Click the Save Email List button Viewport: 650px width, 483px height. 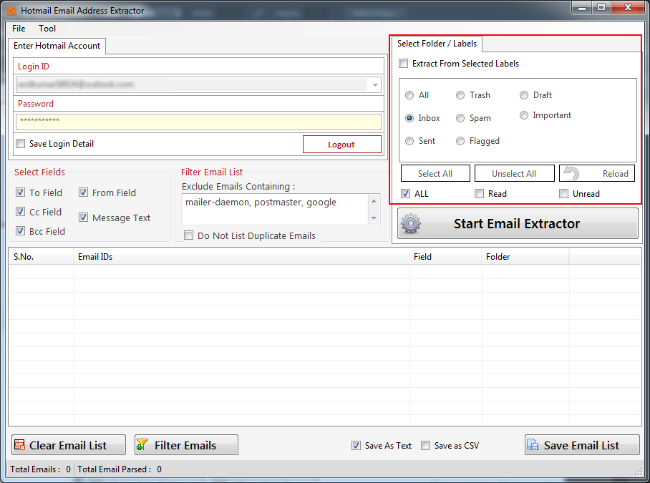(x=582, y=445)
